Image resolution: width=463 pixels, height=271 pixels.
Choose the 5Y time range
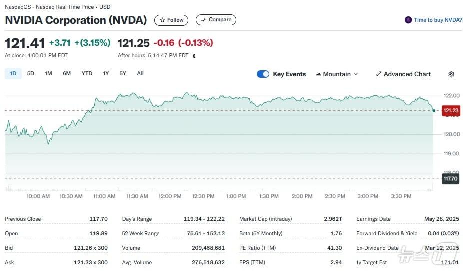point(123,74)
